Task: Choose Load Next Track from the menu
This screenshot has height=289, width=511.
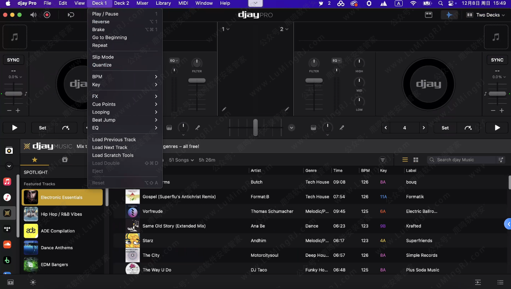Action: [x=110, y=148]
